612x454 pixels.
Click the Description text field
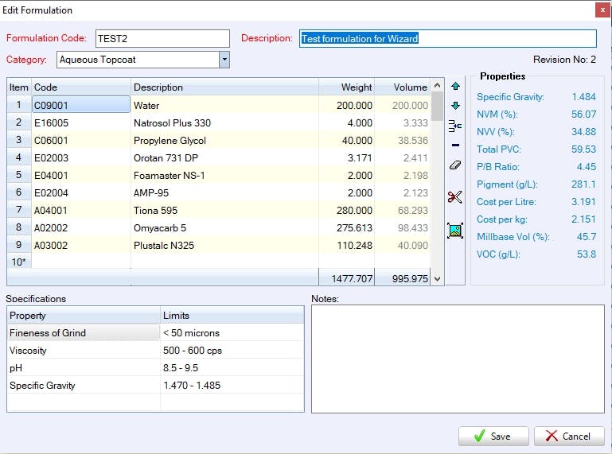[x=447, y=38]
